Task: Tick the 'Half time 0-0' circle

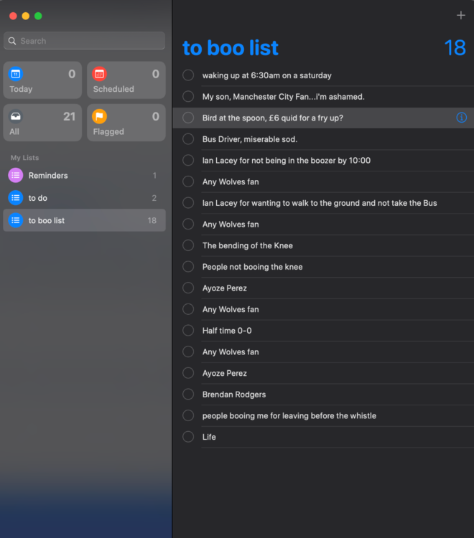Action: (188, 331)
